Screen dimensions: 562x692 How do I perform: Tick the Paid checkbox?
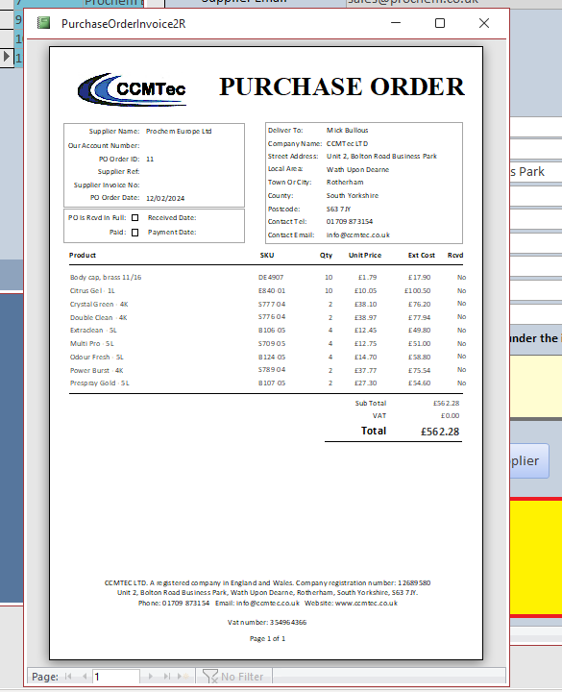pos(135,233)
